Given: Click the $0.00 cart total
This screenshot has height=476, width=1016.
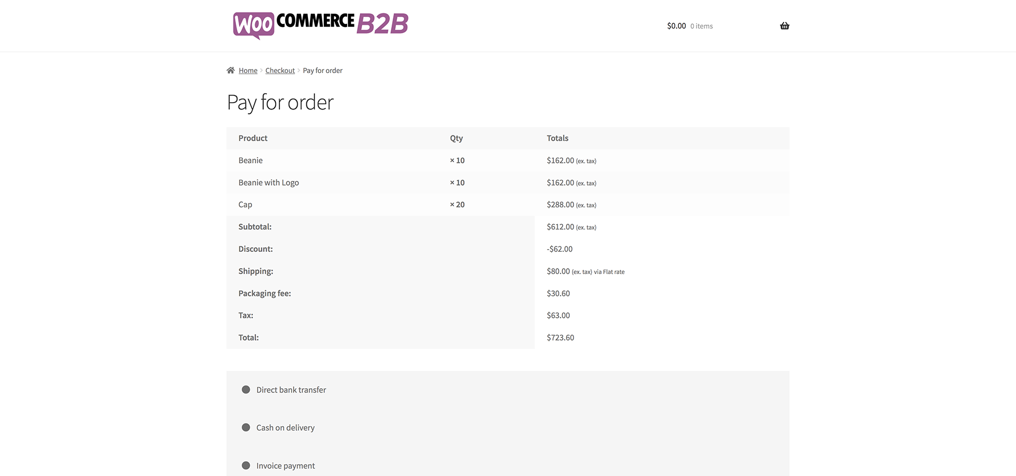Looking at the screenshot, I should pos(676,26).
